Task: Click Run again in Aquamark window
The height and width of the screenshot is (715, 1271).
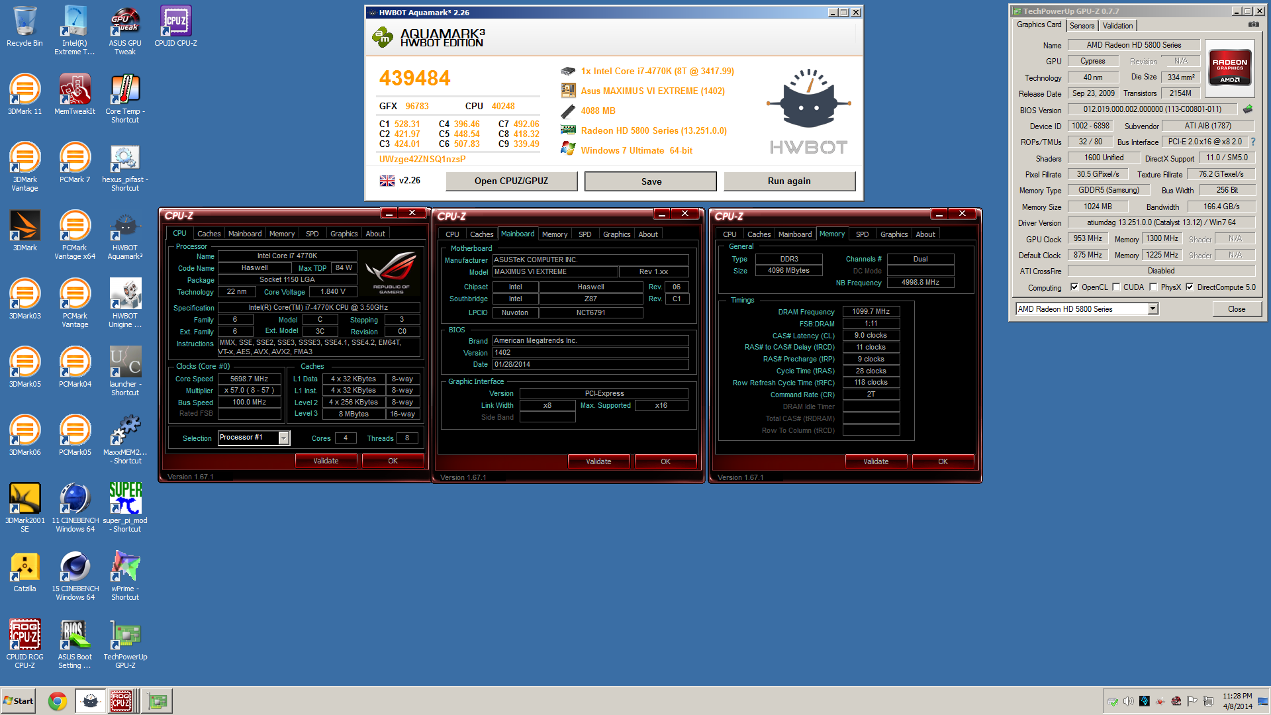Action: 789,181
